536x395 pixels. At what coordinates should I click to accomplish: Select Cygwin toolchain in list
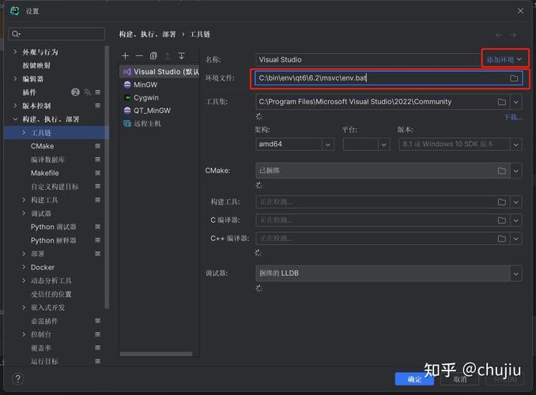click(159, 98)
